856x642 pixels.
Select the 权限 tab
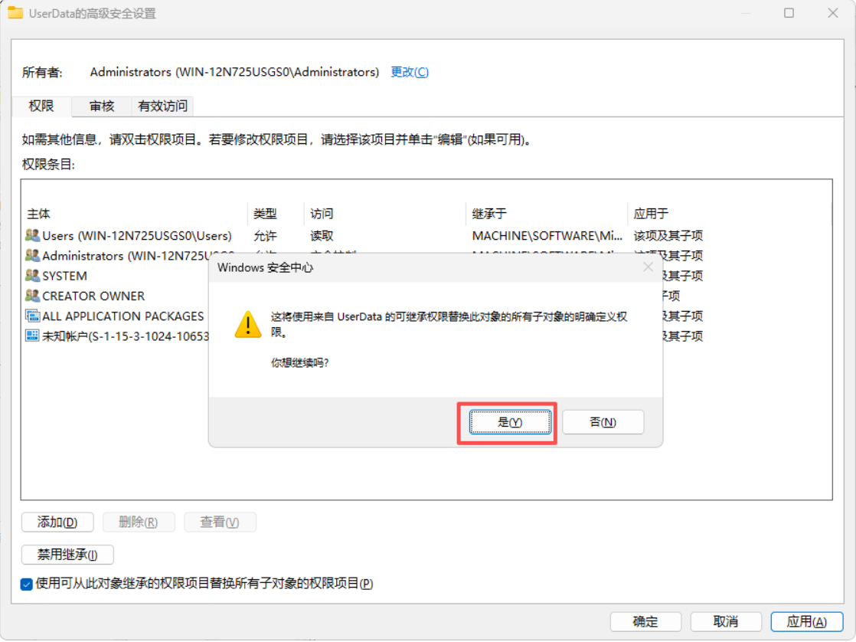tap(41, 106)
